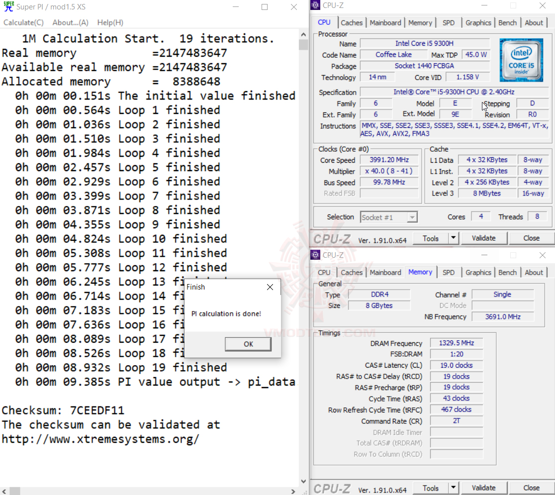Click the tRFC value 467 clocks
The image size is (555, 495).
pyautogui.click(x=456, y=409)
